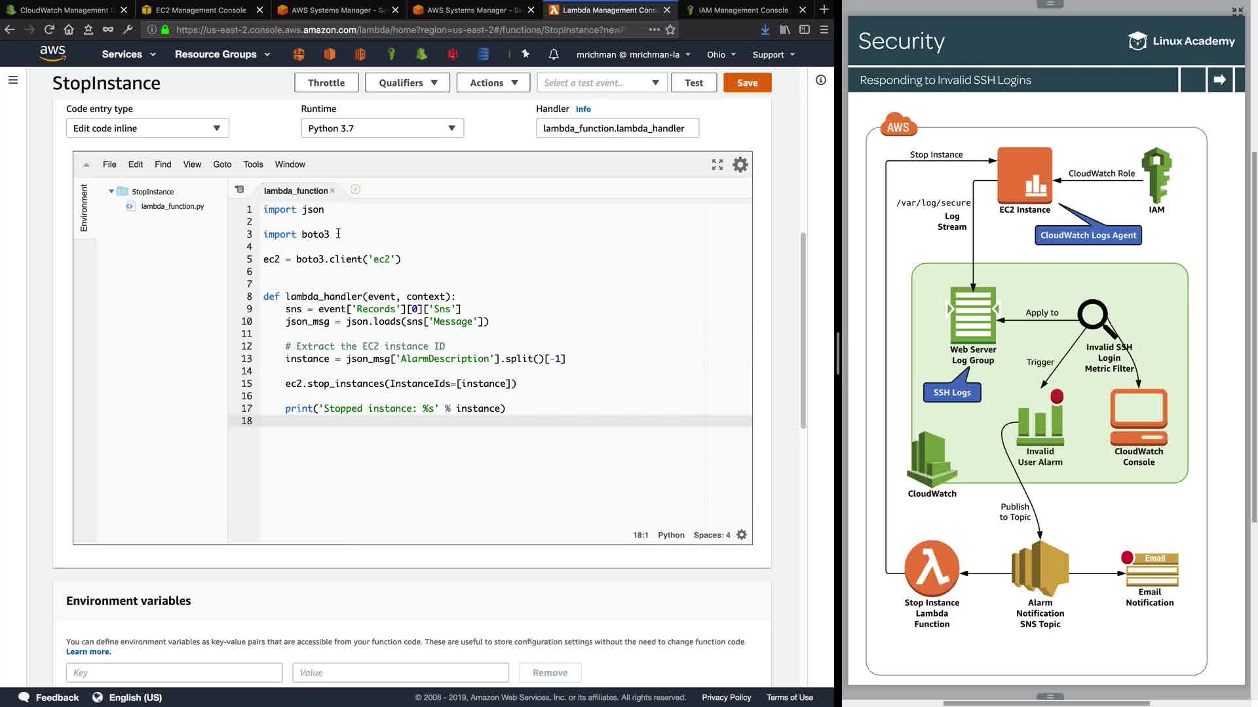
Task: Expand the Code entry type dropdown
Action: 147,128
